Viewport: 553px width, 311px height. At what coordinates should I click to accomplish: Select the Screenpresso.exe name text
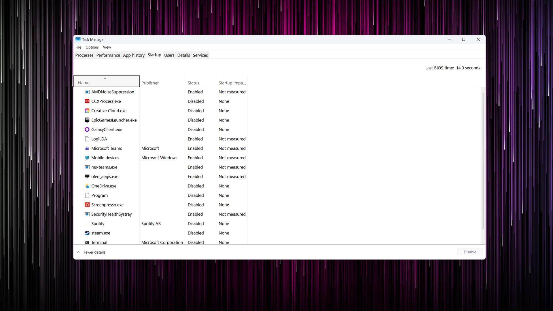(107, 205)
